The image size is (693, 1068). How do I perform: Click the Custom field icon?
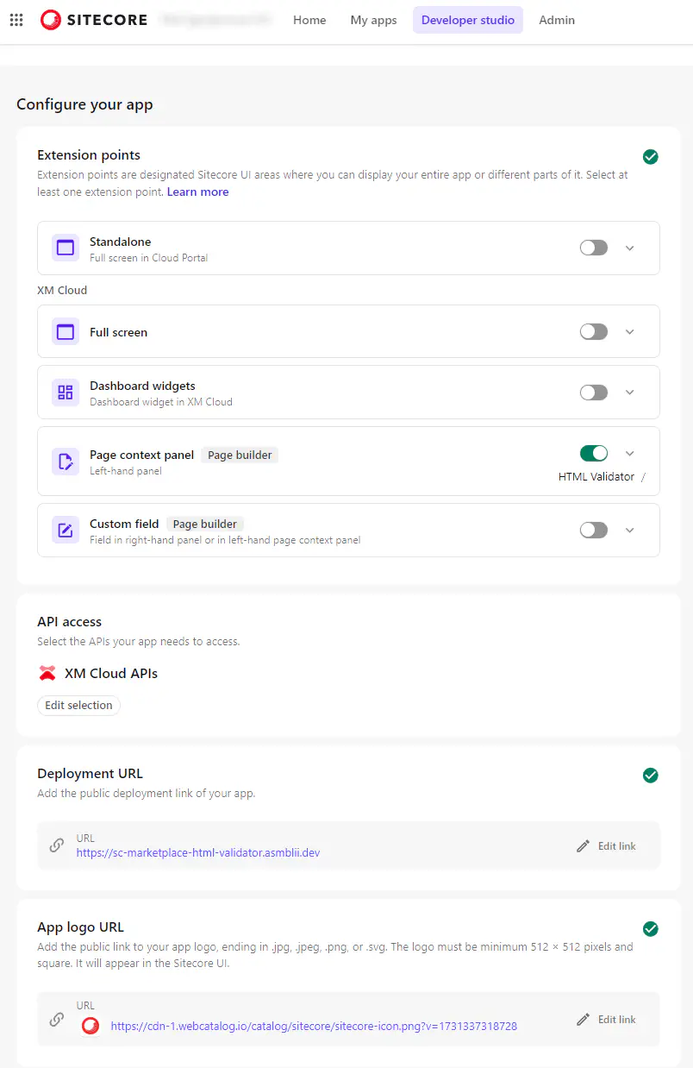pos(65,530)
